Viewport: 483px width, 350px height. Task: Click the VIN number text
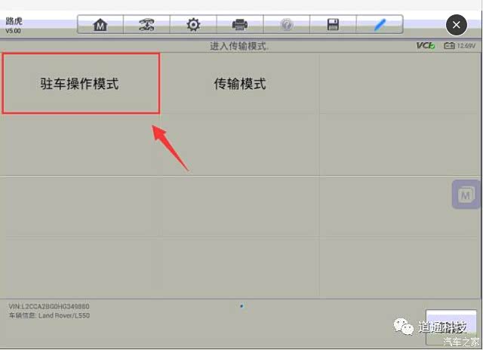coord(49,306)
